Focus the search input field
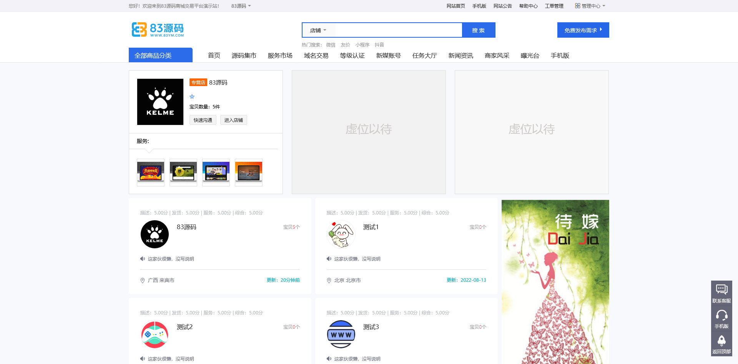 [399, 30]
